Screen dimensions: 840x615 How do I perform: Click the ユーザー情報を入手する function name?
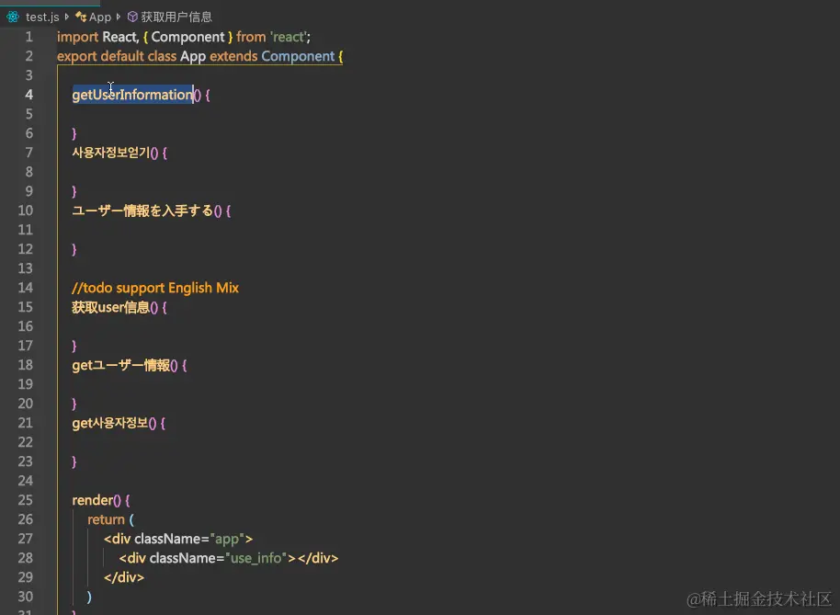point(142,211)
